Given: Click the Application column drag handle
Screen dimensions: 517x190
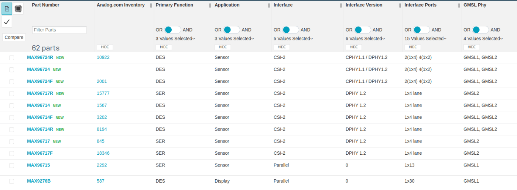Looking at the screenshot, I should pos(269,6).
